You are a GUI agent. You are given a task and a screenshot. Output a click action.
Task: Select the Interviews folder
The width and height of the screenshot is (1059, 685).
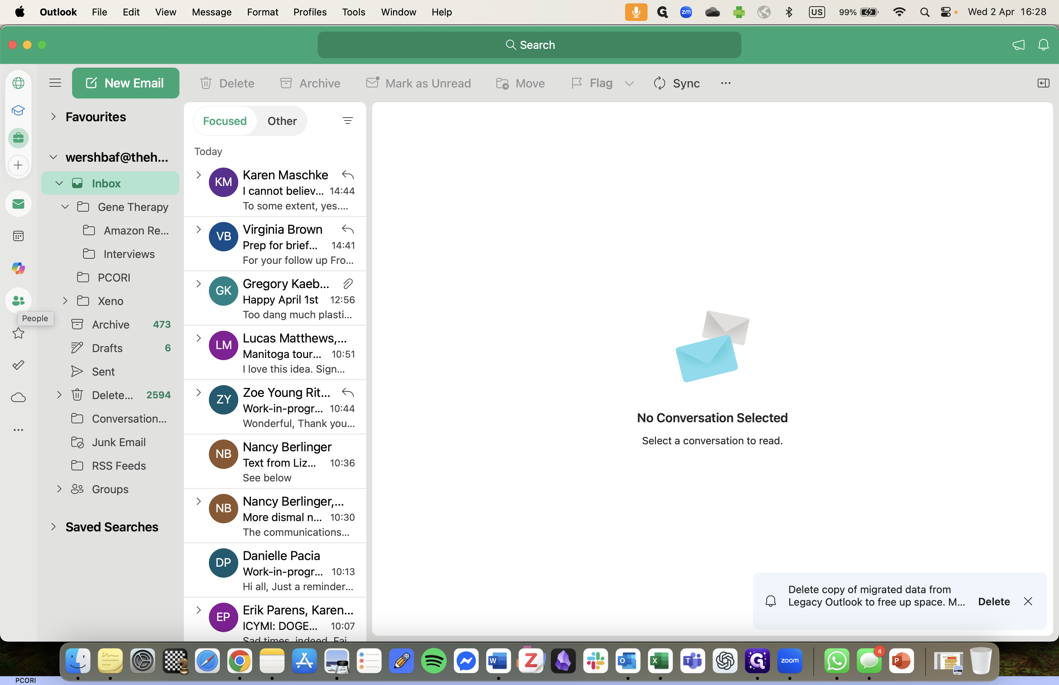pos(110,254)
